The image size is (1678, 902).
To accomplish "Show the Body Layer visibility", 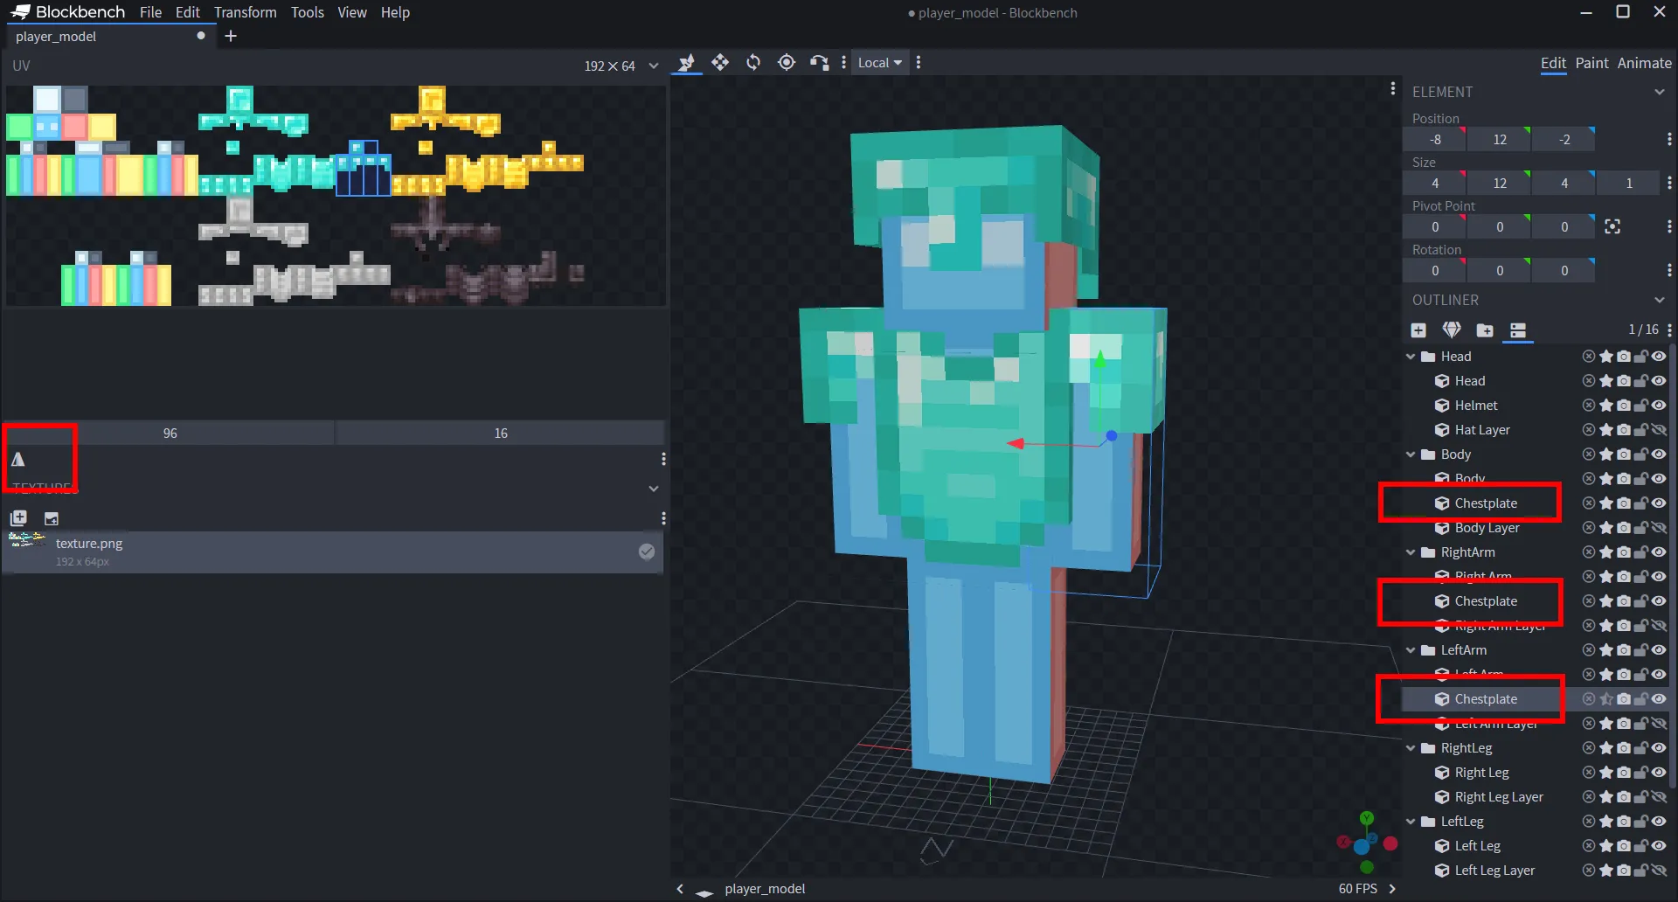I will click(1659, 527).
